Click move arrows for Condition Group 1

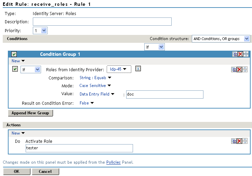pos(246,54)
